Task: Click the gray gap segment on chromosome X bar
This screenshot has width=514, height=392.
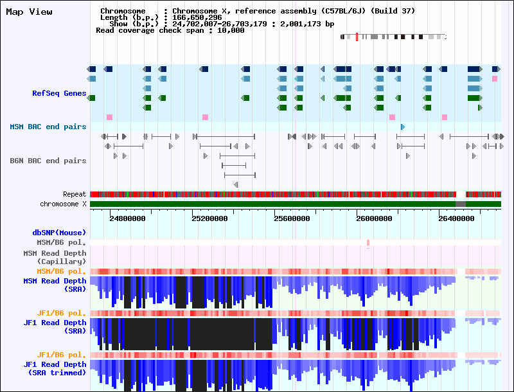Action: click(x=461, y=204)
